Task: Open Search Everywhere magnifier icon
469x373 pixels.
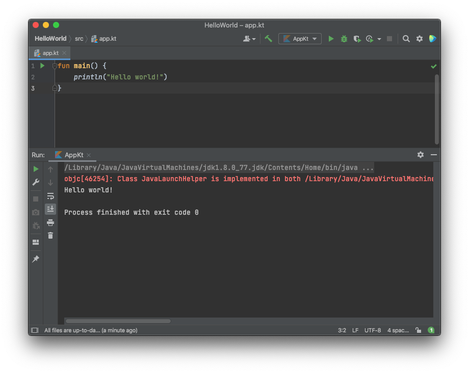Action: click(406, 39)
